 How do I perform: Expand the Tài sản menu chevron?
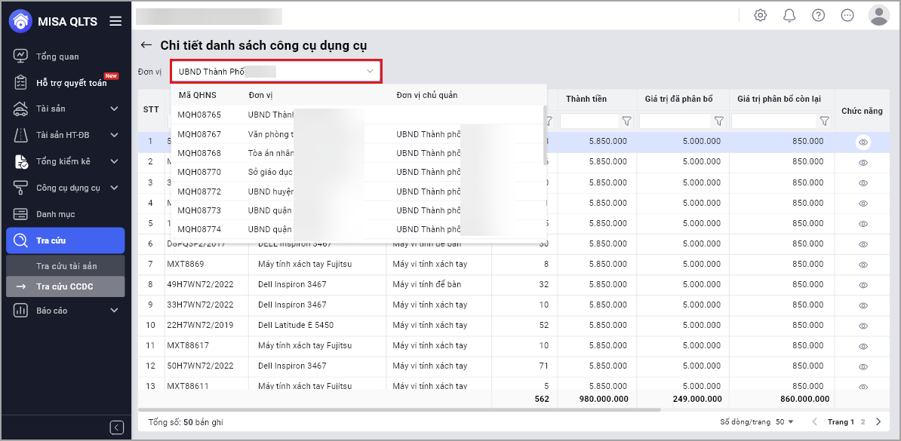tap(114, 109)
